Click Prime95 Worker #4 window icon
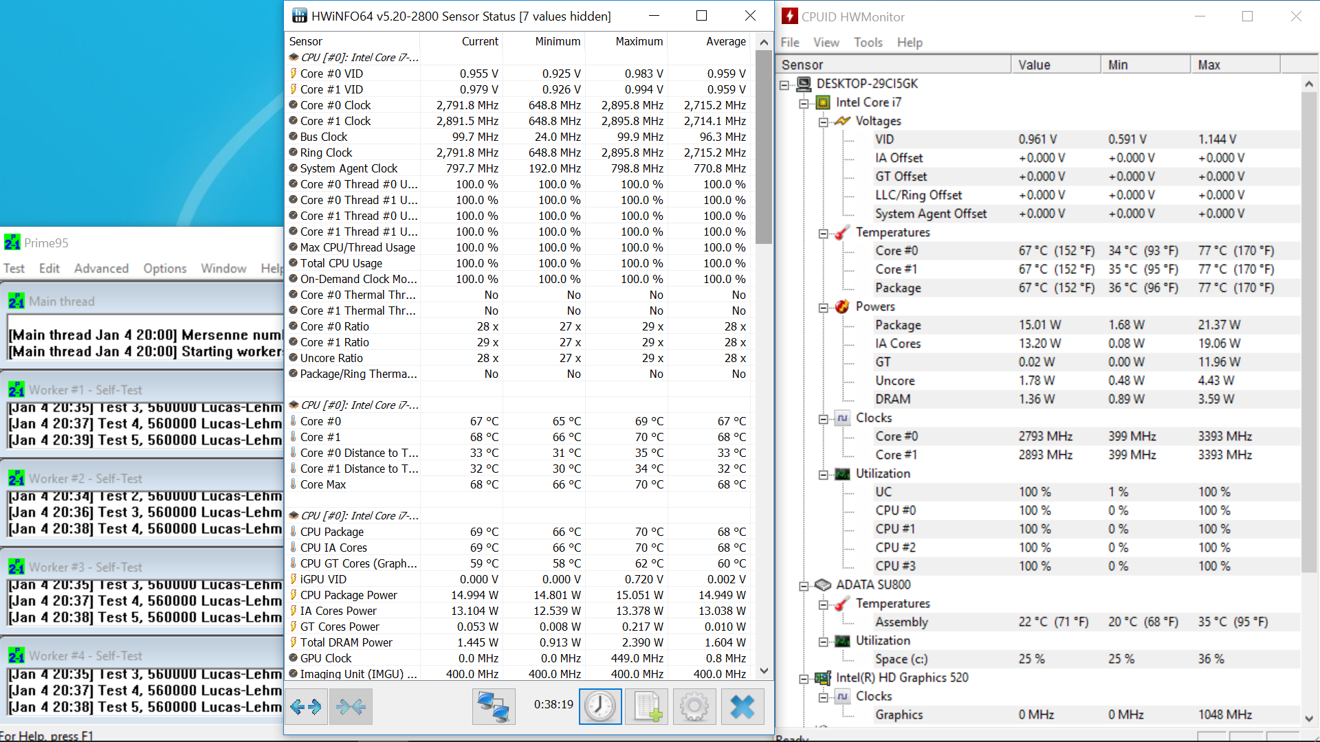Screen dimensions: 1320x742 click(x=16, y=656)
